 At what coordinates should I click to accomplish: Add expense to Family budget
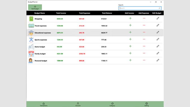(144, 53)
